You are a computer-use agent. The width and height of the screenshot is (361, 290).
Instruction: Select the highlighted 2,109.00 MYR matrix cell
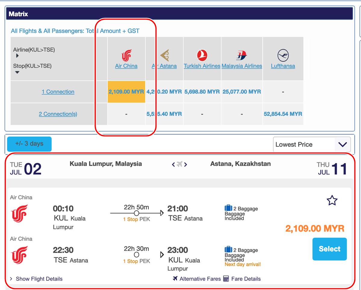pyautogui.click(x=126, y=92)
